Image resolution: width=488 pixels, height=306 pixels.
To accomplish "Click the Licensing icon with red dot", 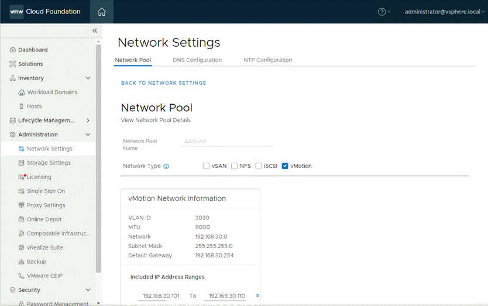I will [x=22, y=177].
